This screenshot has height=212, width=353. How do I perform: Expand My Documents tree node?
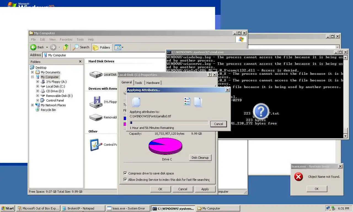coord(32,72)
